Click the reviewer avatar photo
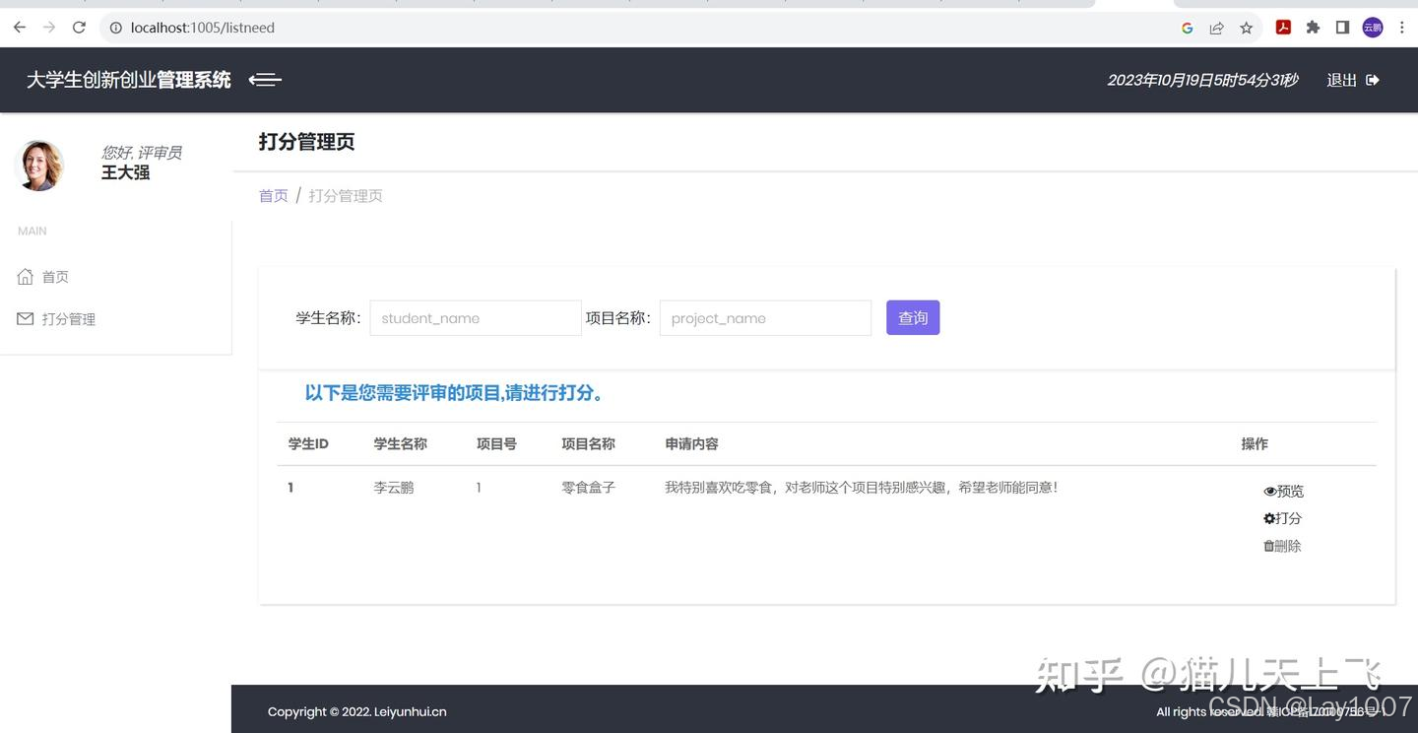Viewport: 1418px width, 733px height. [40, 165]
